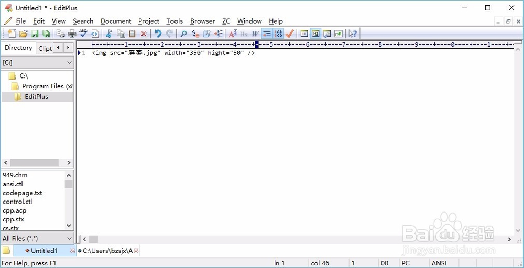Click the Hx hex viewer icon
The height and width of the screenshot is (268, 524).
[244, 33]
